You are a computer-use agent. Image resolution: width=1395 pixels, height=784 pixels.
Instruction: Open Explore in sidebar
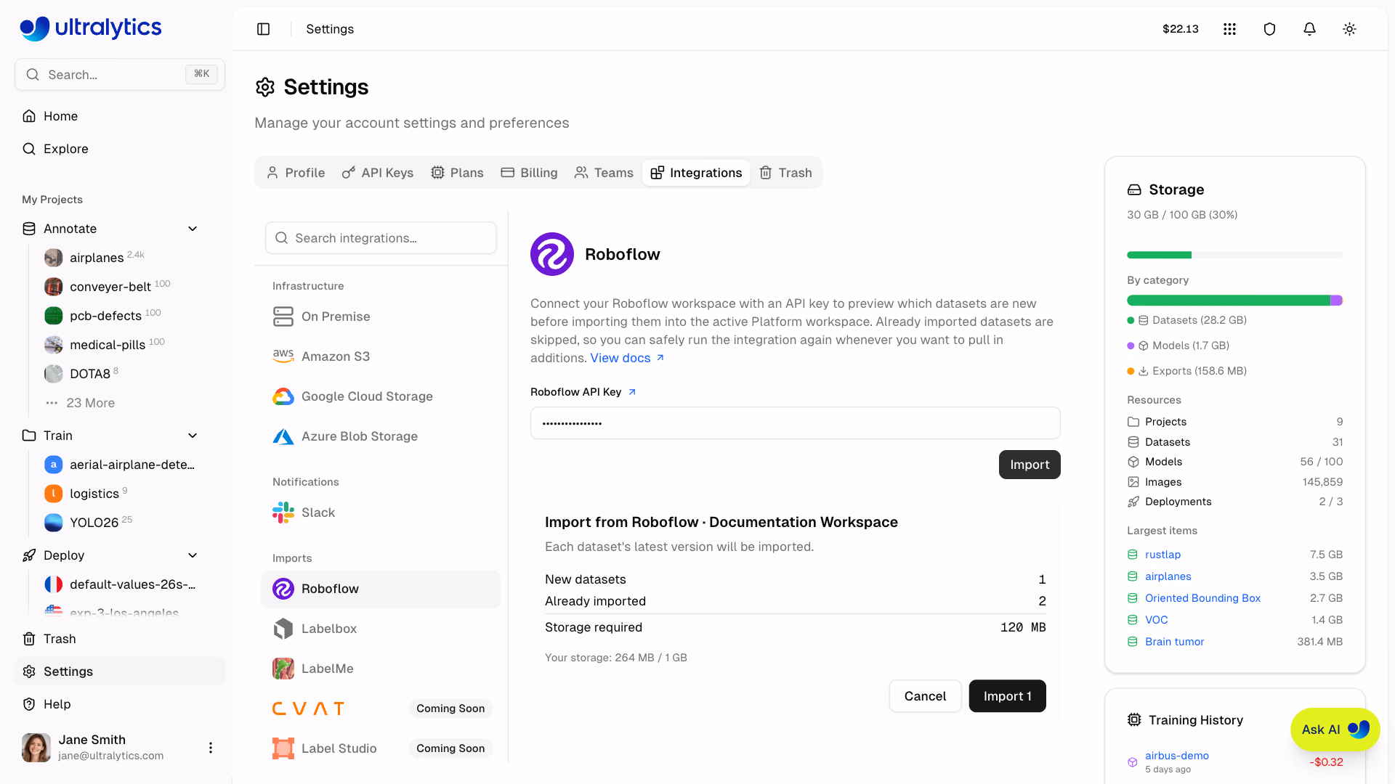(x=120, y=149)
